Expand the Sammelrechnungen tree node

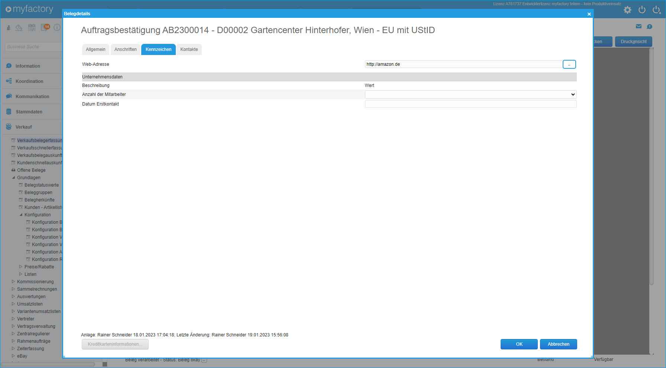tap(13, 289)
